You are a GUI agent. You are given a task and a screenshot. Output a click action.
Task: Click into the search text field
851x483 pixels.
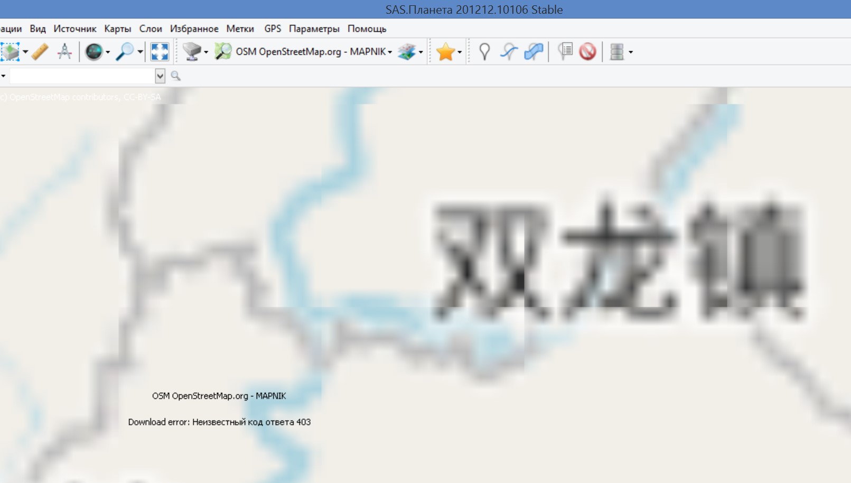point(82,76)
